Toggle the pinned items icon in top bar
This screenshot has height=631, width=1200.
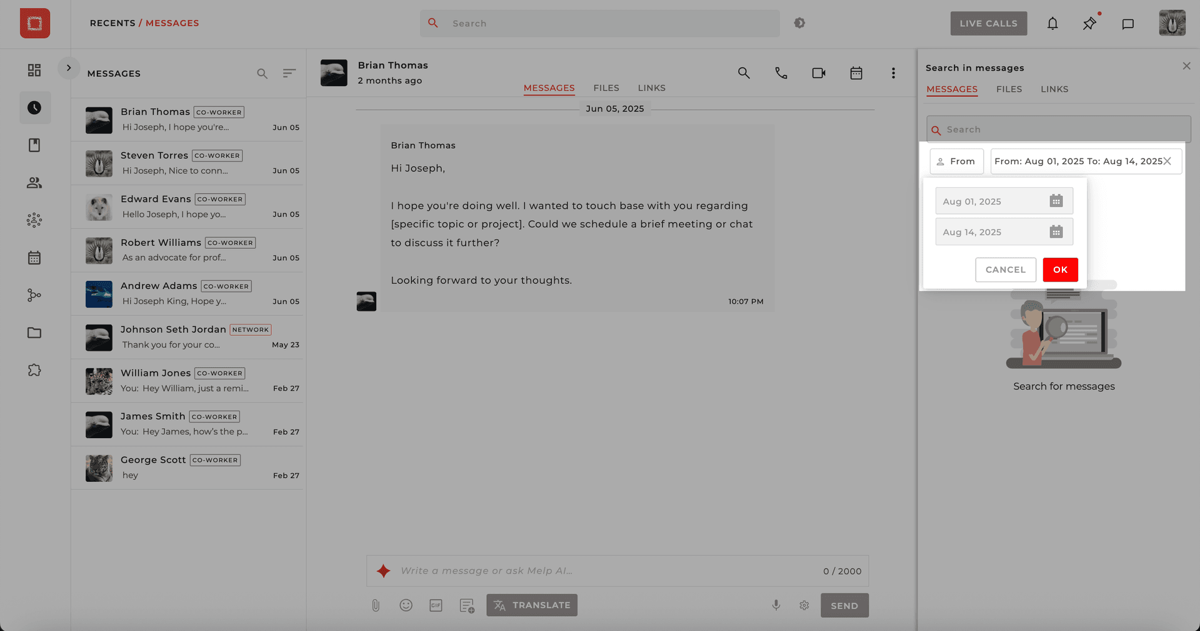pyautogui.click(x=1089, y=23)
